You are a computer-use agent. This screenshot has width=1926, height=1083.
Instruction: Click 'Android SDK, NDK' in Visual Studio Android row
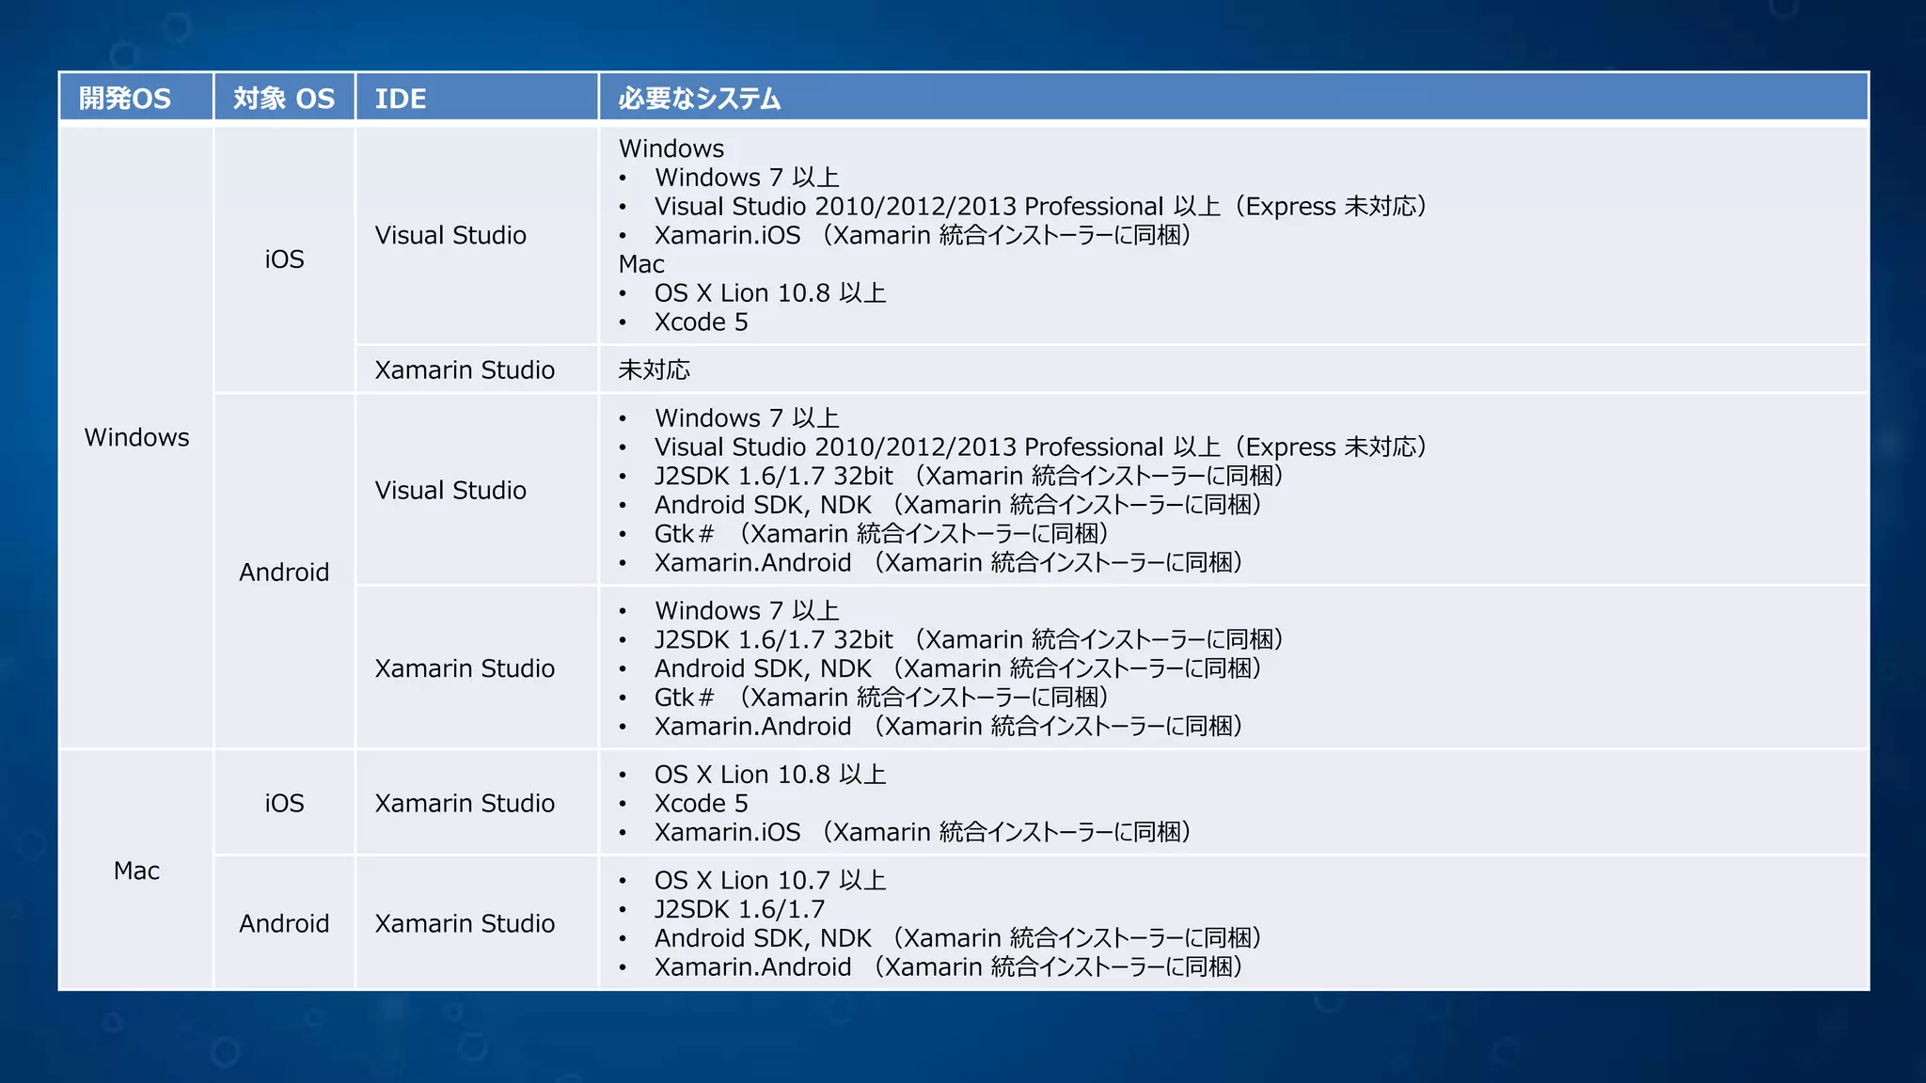point(958,505)
